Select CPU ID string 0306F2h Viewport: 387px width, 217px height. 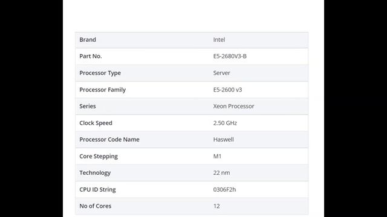click(x=224, y=189)
